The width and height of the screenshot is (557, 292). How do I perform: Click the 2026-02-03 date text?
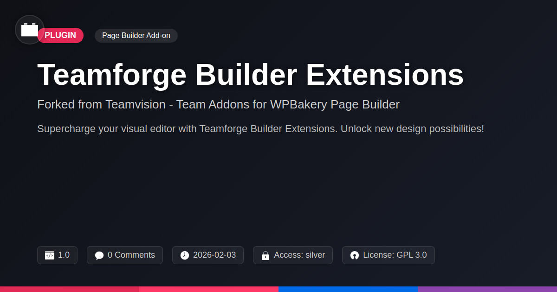click(x=214, y=255)
